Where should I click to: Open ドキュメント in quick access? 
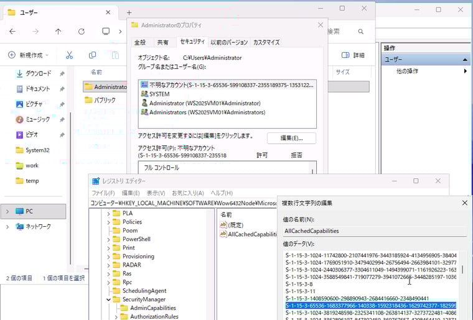(38, 89)
